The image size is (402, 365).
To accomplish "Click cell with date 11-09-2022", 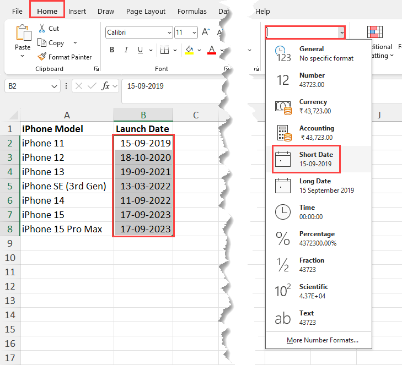I will tap(143, 200).
